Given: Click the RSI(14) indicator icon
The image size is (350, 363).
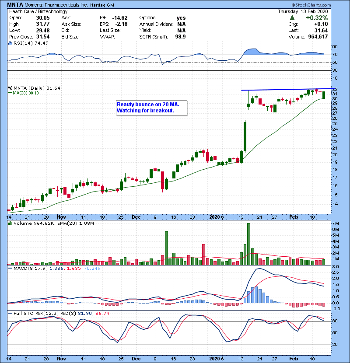Looking at the screenshot, I should pos(10,43).
